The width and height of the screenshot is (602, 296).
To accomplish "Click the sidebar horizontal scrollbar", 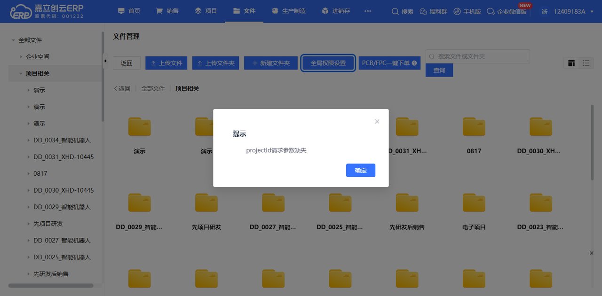I will coord(51,285).
